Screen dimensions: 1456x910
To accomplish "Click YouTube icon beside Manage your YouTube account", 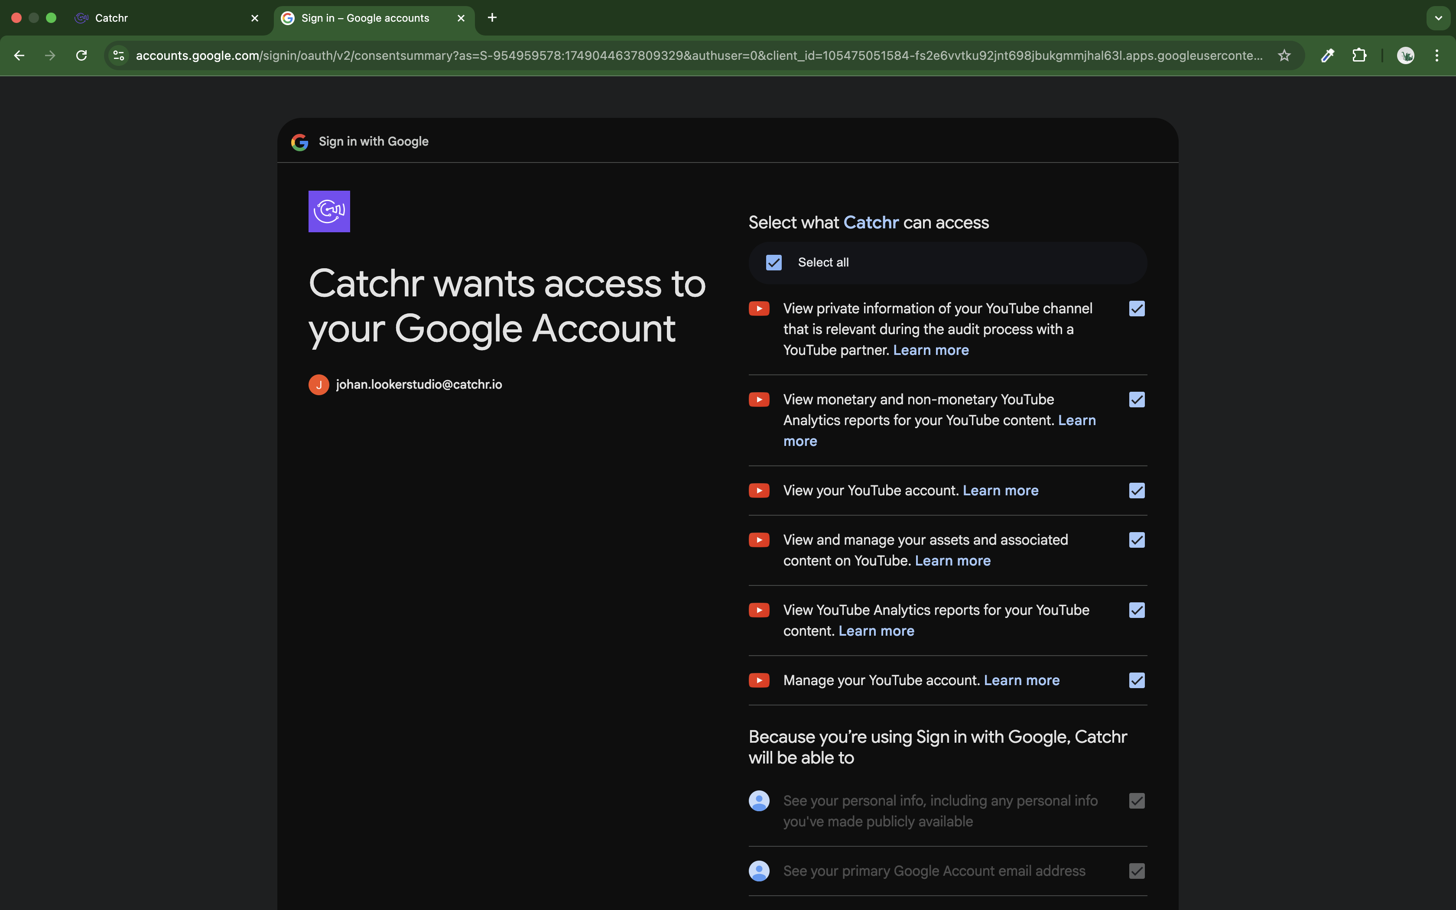I will 759,680.
